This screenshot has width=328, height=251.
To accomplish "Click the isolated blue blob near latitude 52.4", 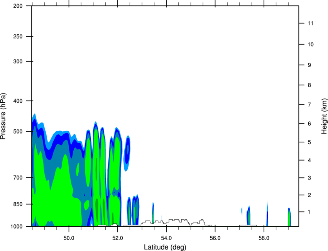I will pos(127,153).
